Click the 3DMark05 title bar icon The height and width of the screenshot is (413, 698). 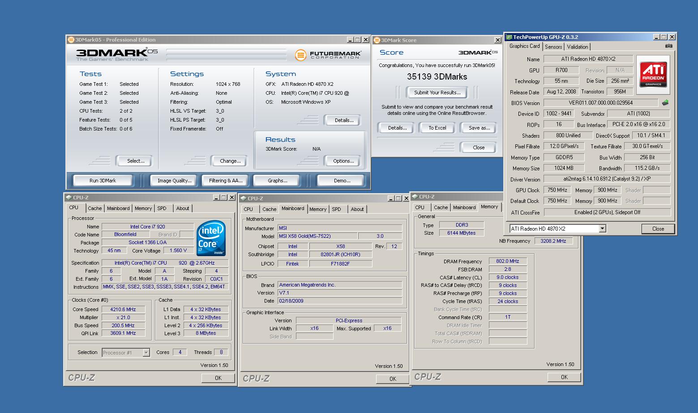coord(71,40)
